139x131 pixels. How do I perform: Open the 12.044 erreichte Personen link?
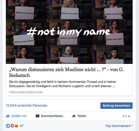(x=27, y=105)
